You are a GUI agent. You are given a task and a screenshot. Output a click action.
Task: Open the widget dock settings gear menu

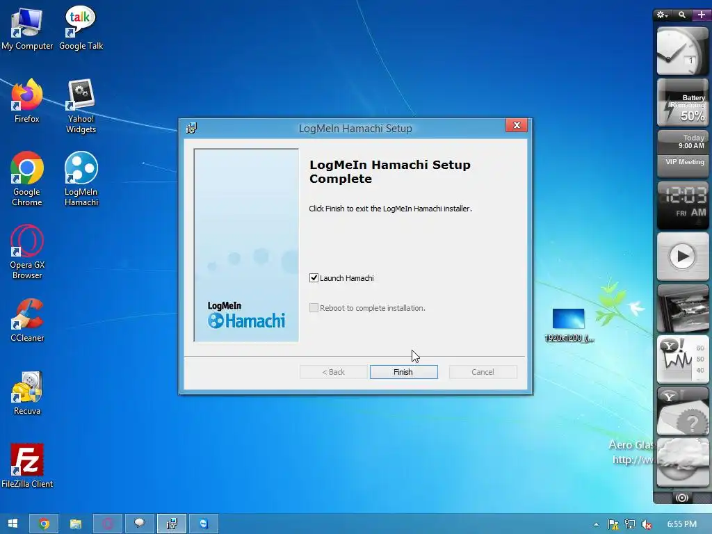pyautogui.click(x=662, y=15)
